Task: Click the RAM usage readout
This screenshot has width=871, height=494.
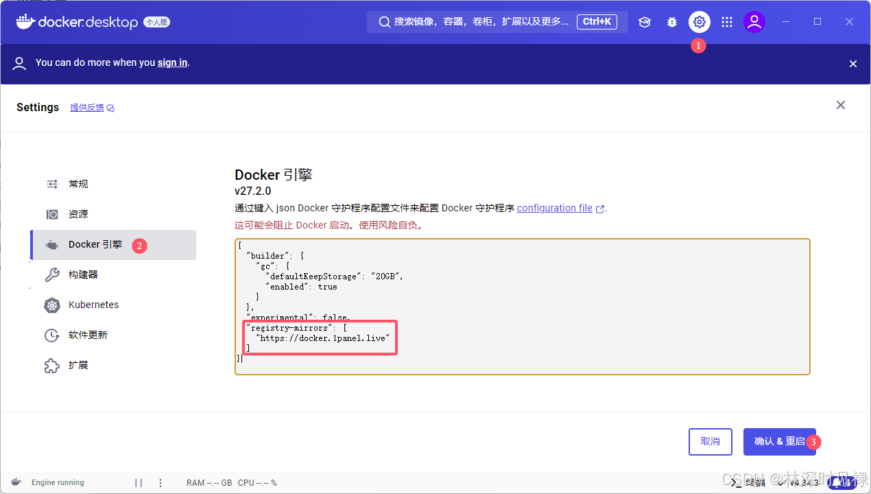Action: (x=209, y=482)
